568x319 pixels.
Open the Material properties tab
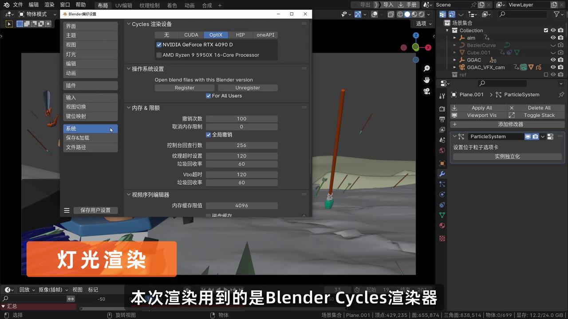442,226
